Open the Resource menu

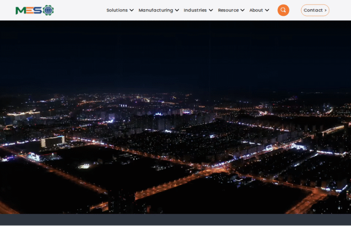point(228,10)
